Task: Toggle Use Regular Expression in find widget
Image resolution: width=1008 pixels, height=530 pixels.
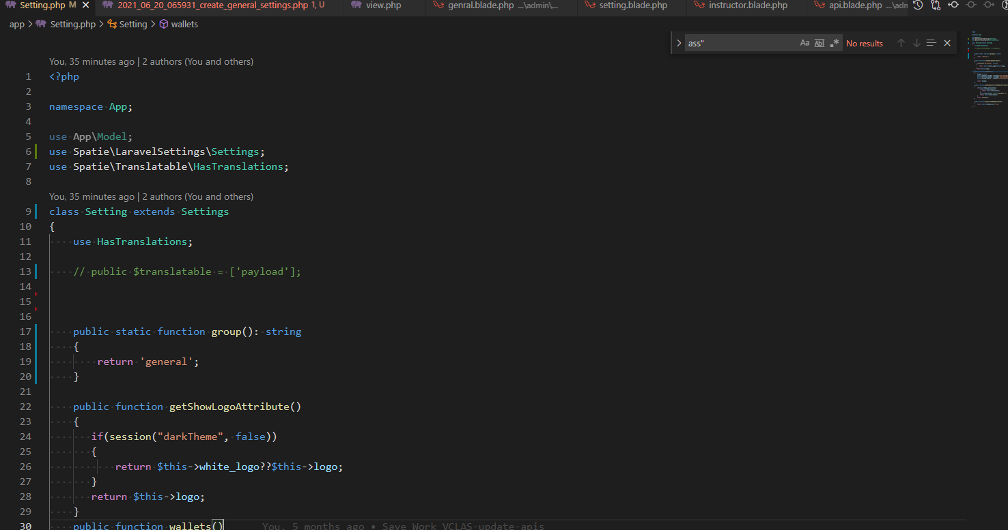Action: tap(835, 43)
